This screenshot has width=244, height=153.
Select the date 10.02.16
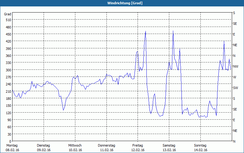click(x=75, y=150)
